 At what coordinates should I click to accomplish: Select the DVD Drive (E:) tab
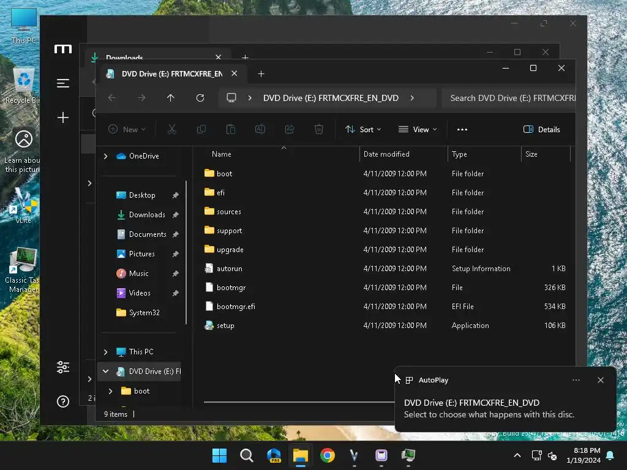(172, 74)
